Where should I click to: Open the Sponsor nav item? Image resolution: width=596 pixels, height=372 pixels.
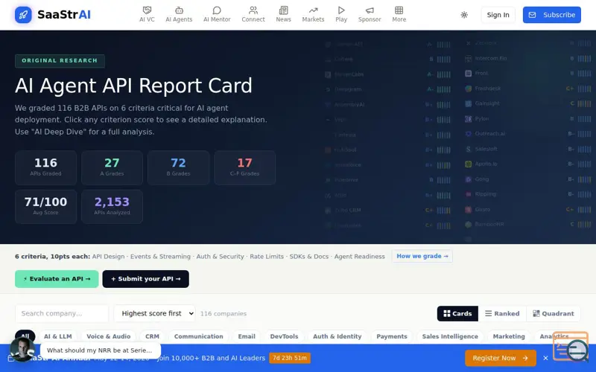pos(369,14)
